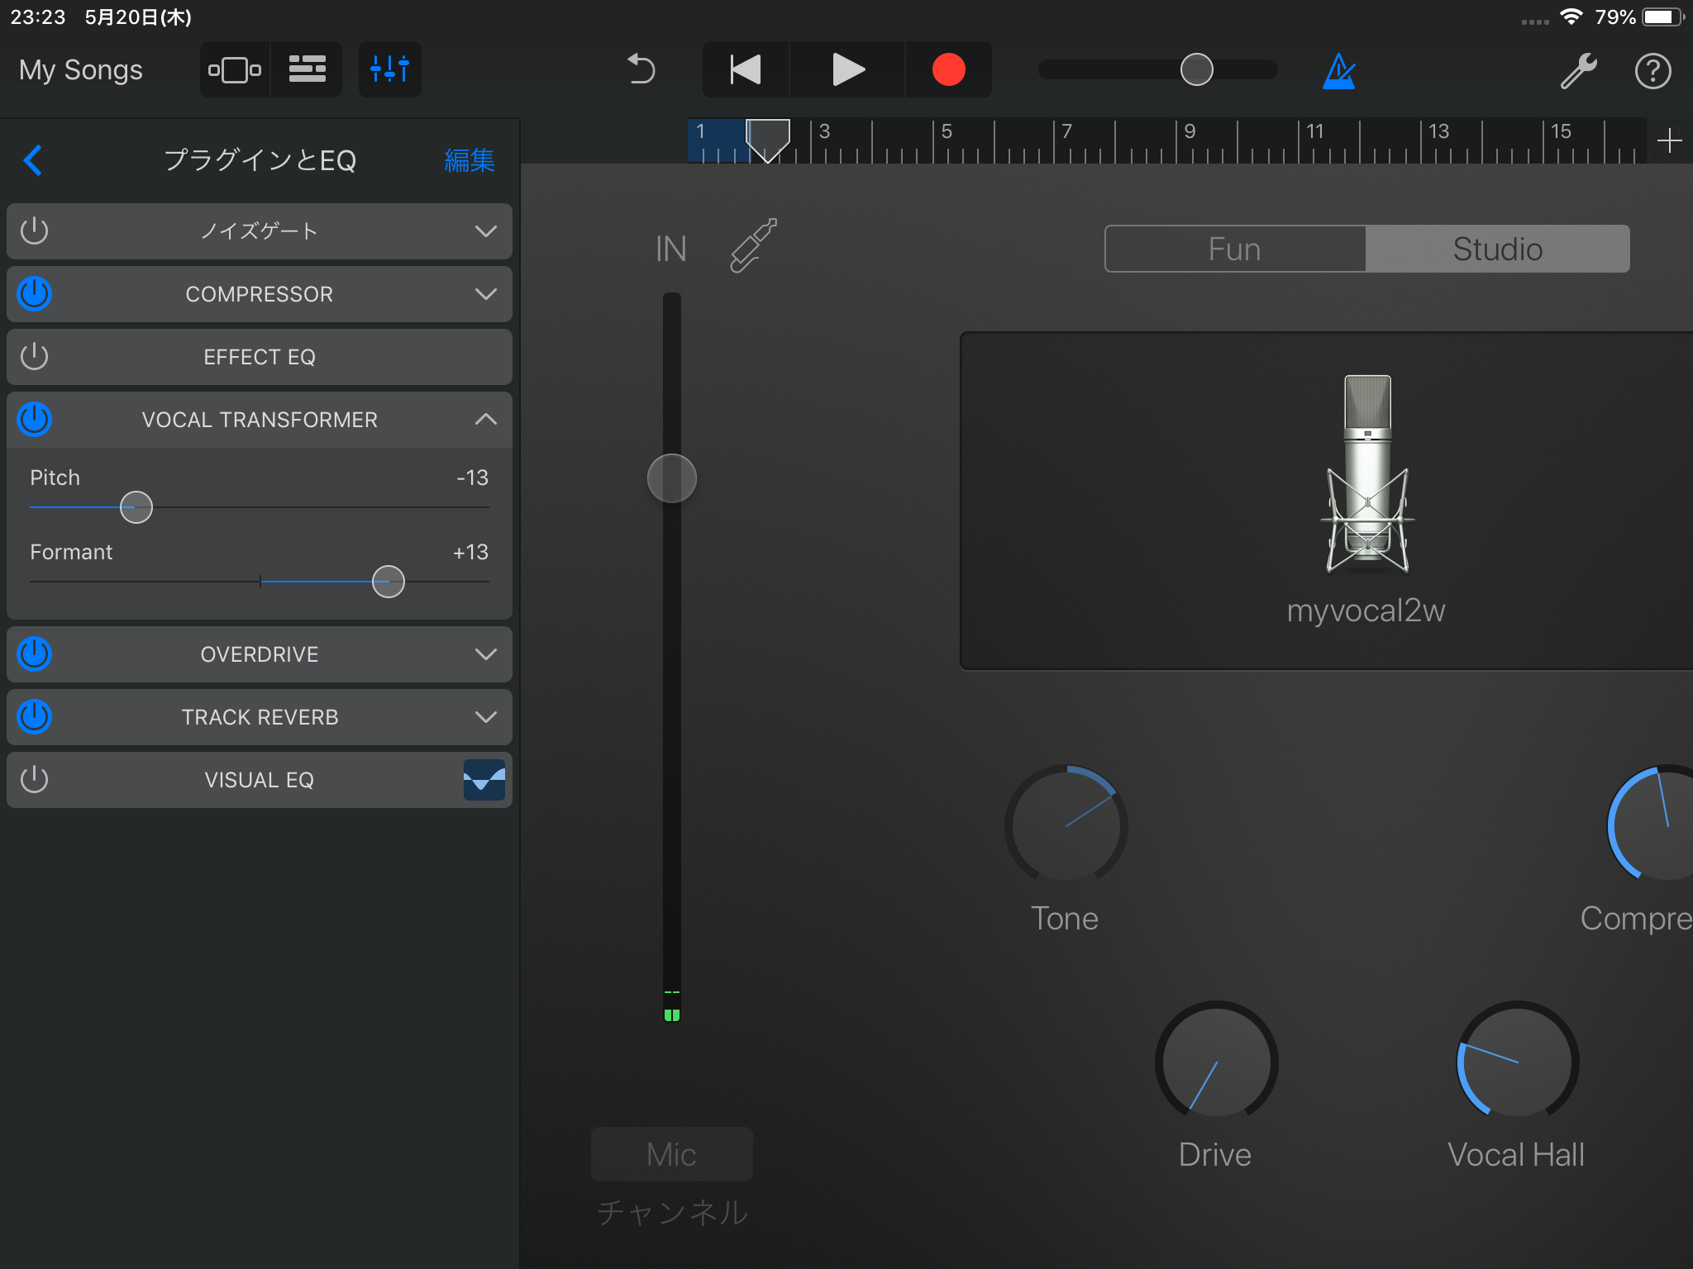Switch to the tracks view icon
1693x1269 pixels.
[307, 69]
